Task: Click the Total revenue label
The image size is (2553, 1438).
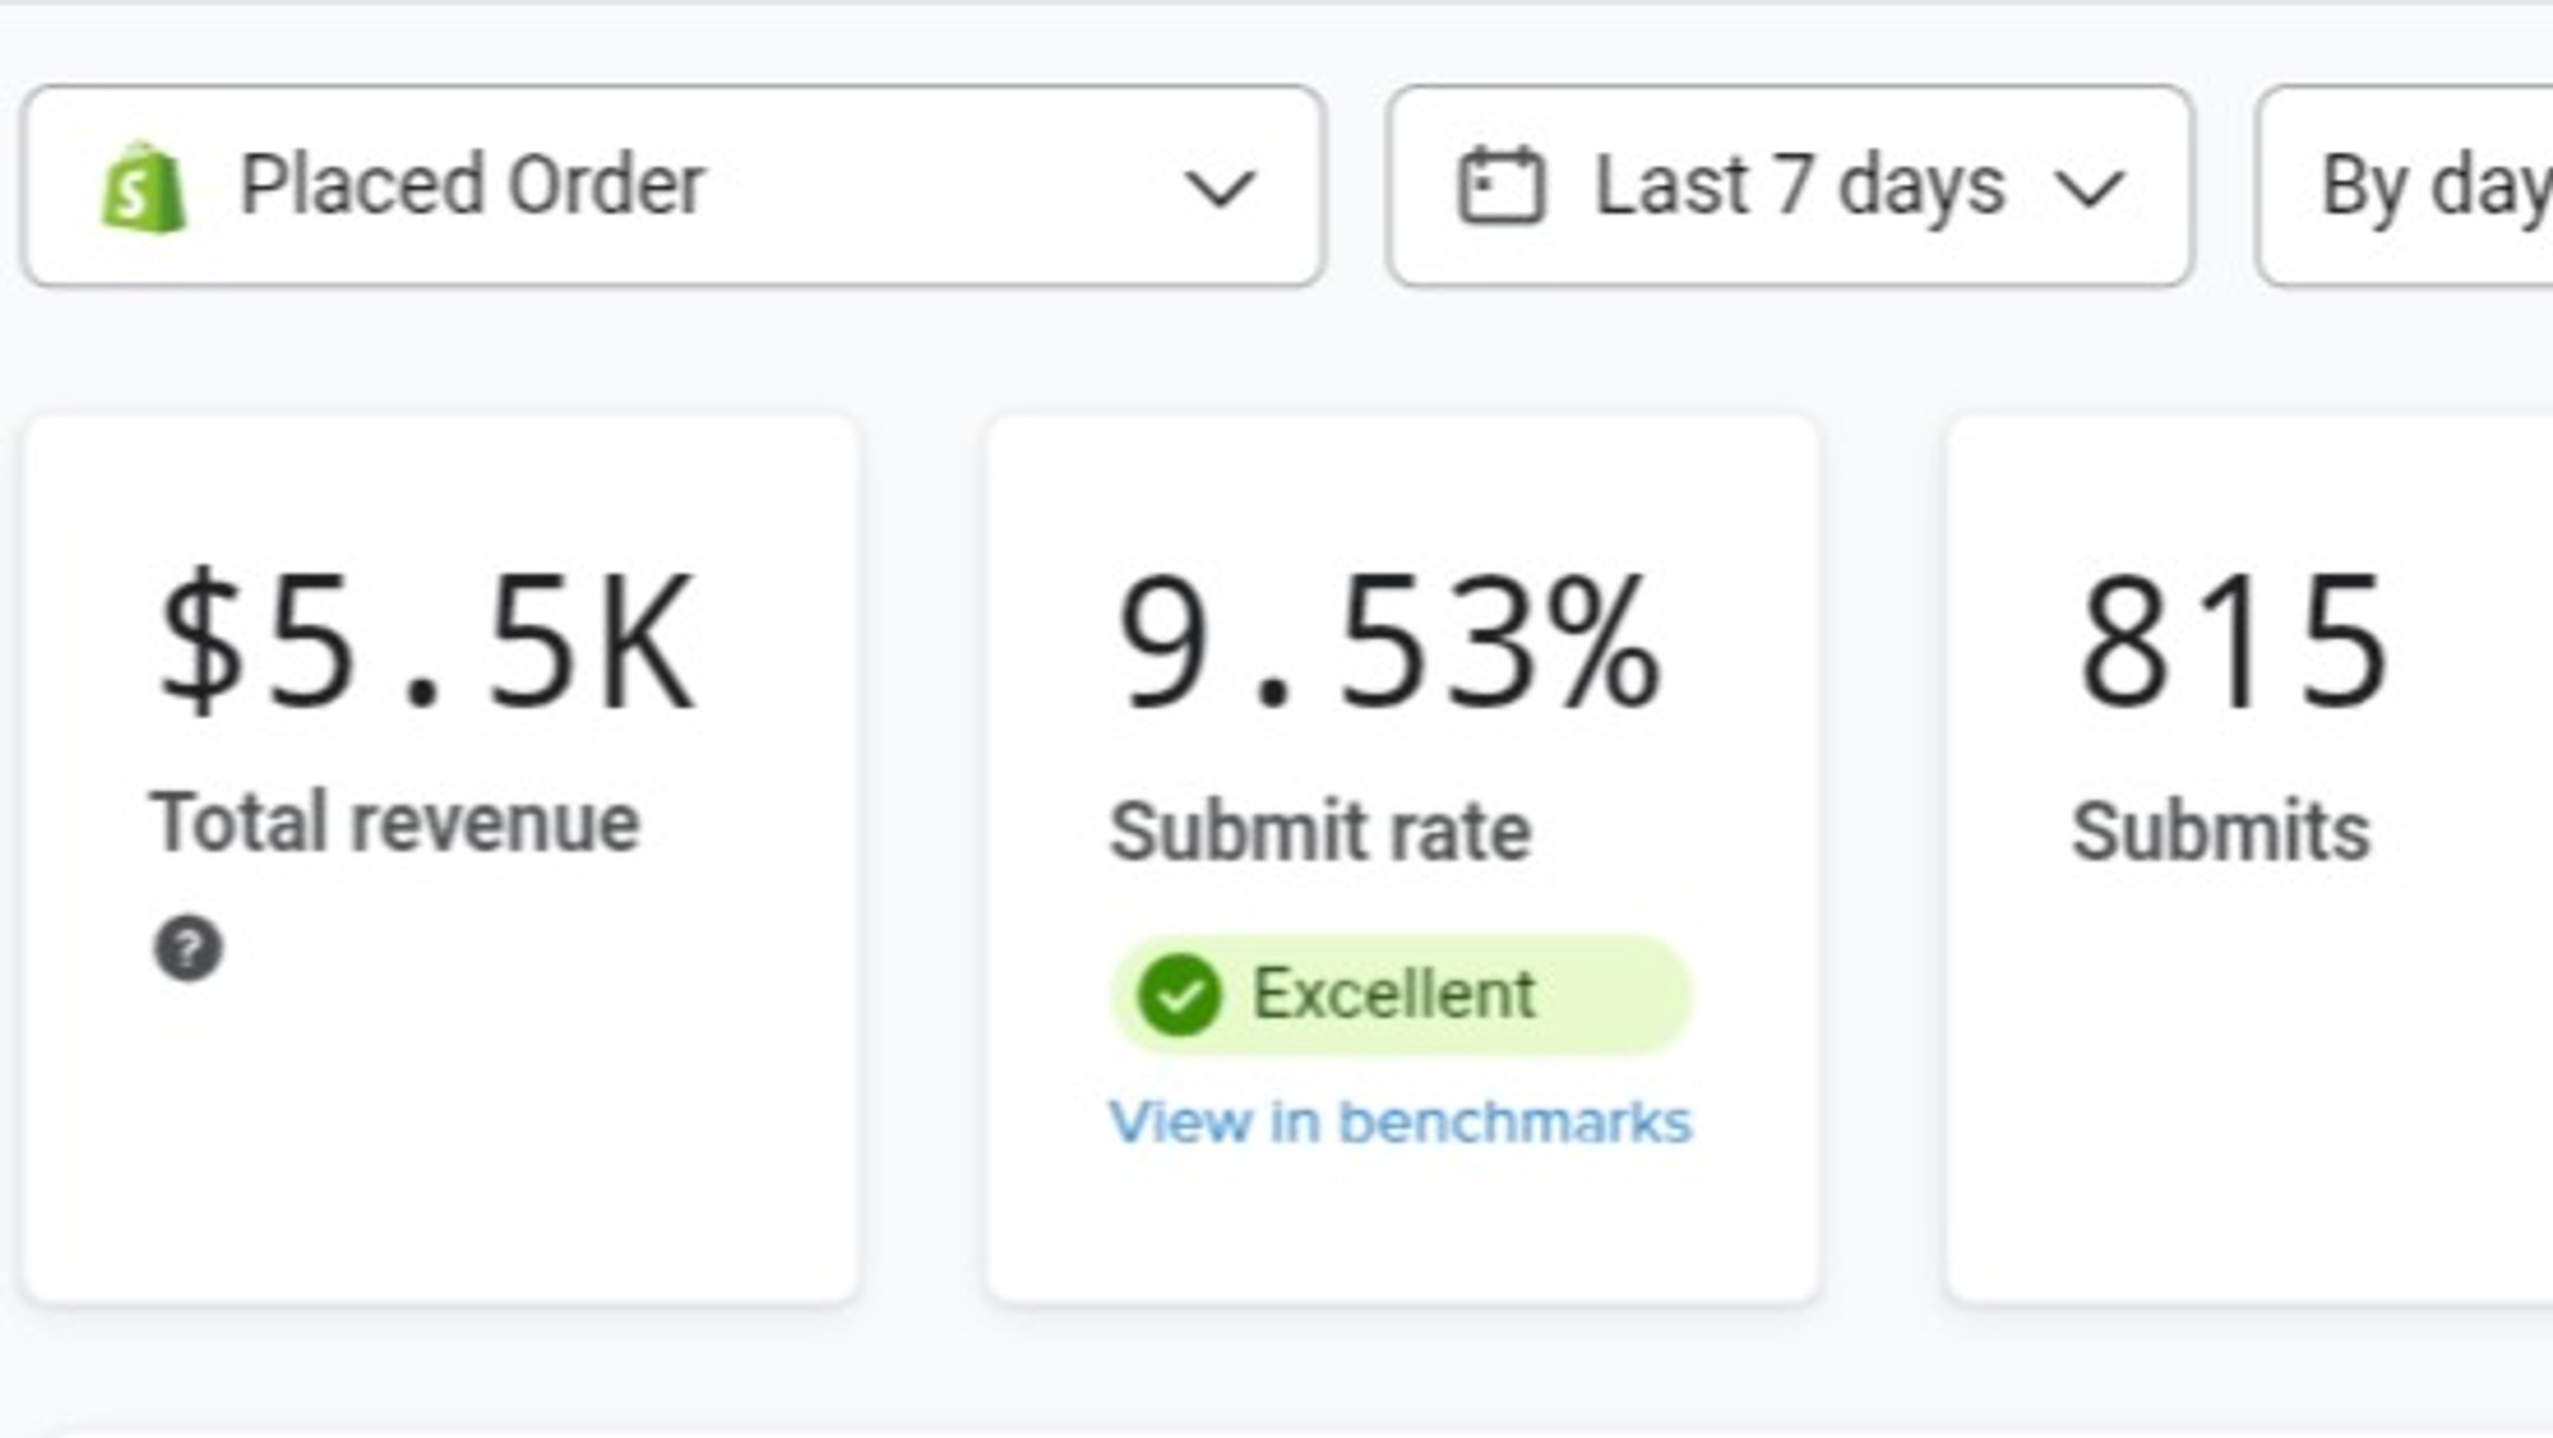Action: click(x=395, y=823)
